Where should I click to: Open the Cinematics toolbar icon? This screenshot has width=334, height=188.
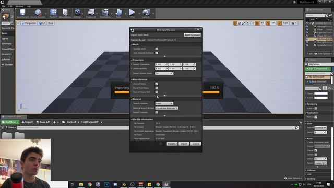[x=105, y=13]
